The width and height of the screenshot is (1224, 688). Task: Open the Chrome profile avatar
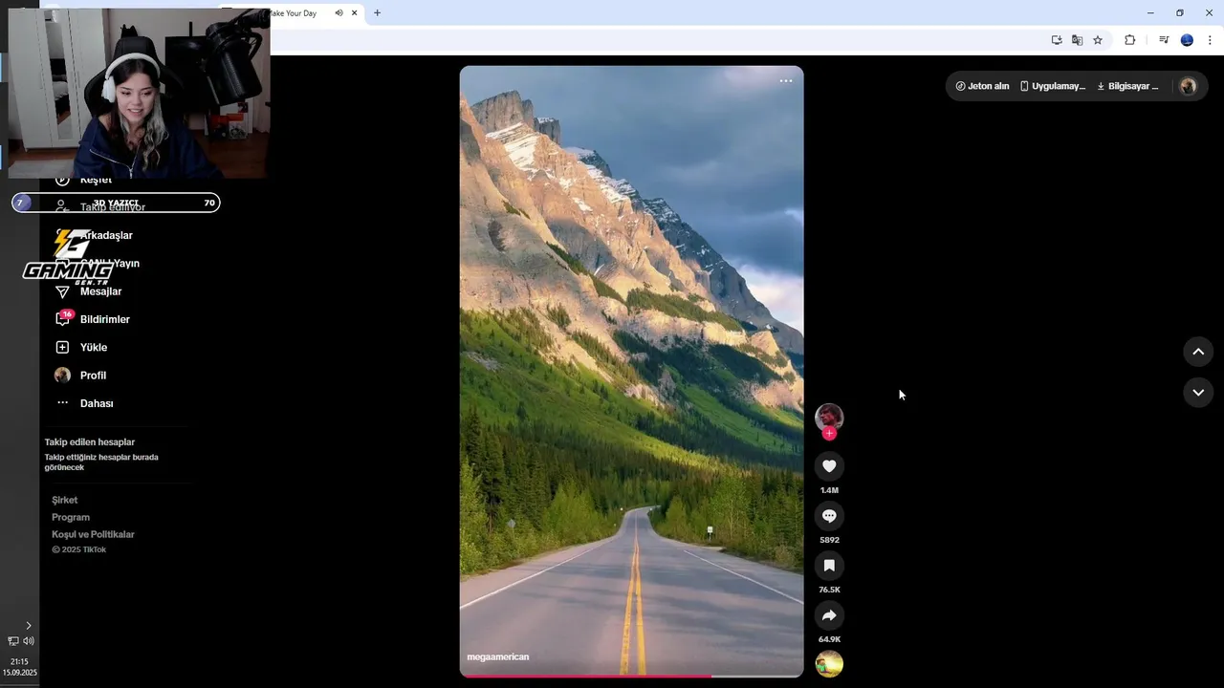[1187, 40]
